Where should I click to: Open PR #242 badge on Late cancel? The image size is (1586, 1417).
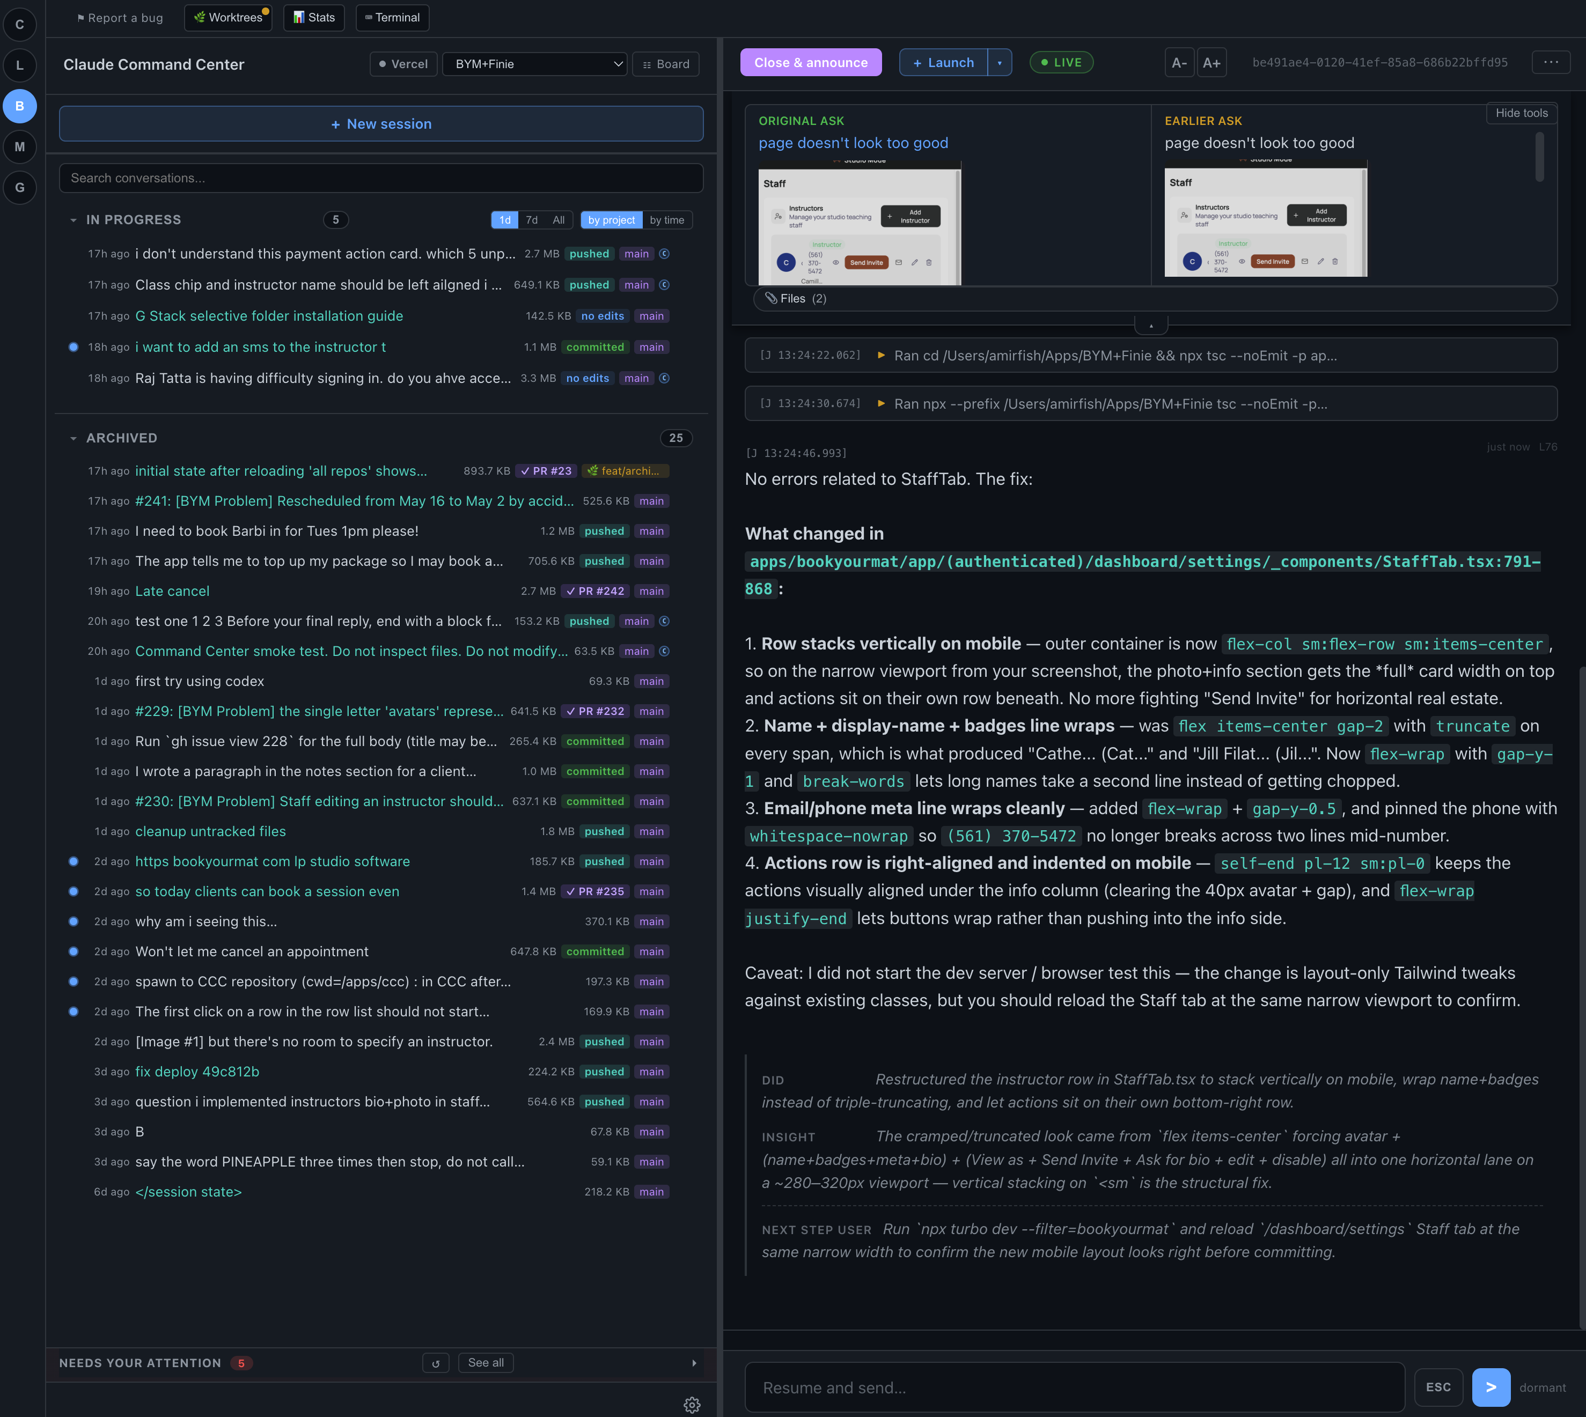pyautogui.click(x=595, y=591)
